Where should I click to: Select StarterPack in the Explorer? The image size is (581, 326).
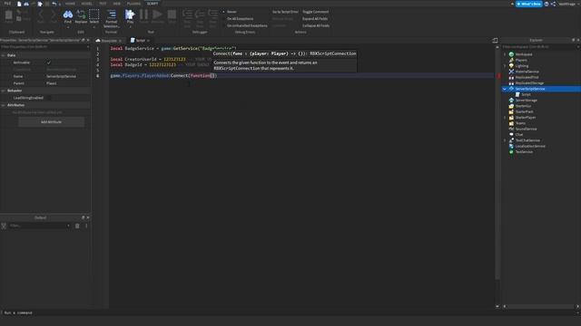click(524, 111)
